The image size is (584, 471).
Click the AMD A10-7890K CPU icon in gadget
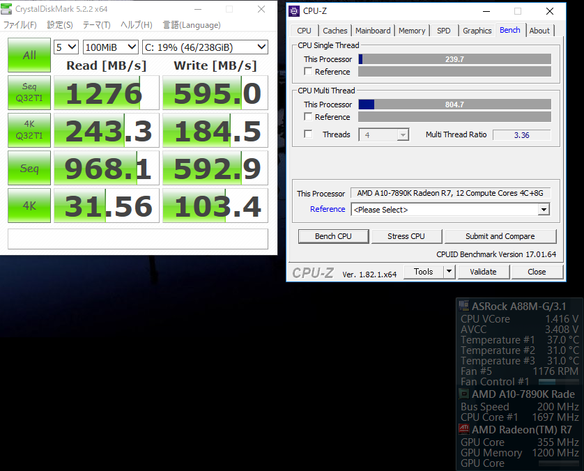coord(463,394)
